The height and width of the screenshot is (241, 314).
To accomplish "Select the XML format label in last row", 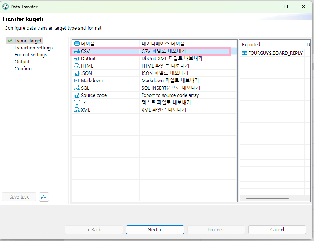I will click(x=85, y=110).
